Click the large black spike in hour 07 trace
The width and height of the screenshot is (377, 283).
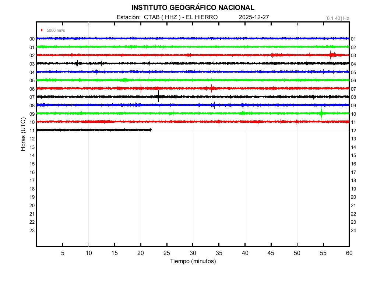click(x=159, y=97)
